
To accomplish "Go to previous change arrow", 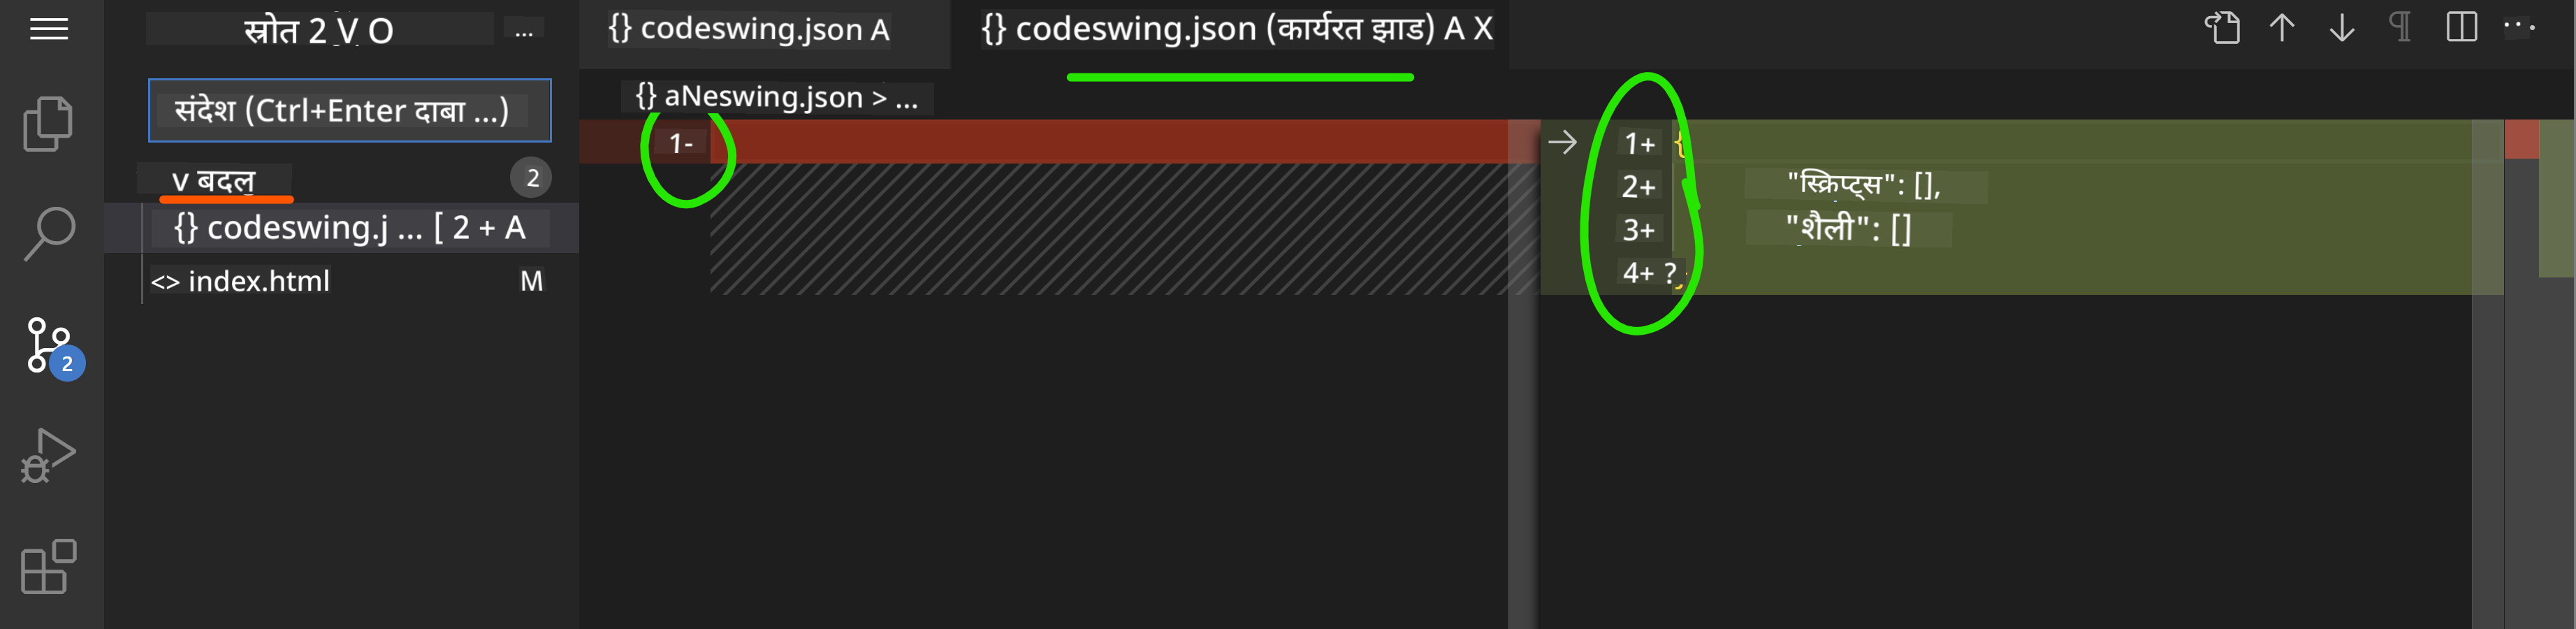I will click(x=2282, y=27).
